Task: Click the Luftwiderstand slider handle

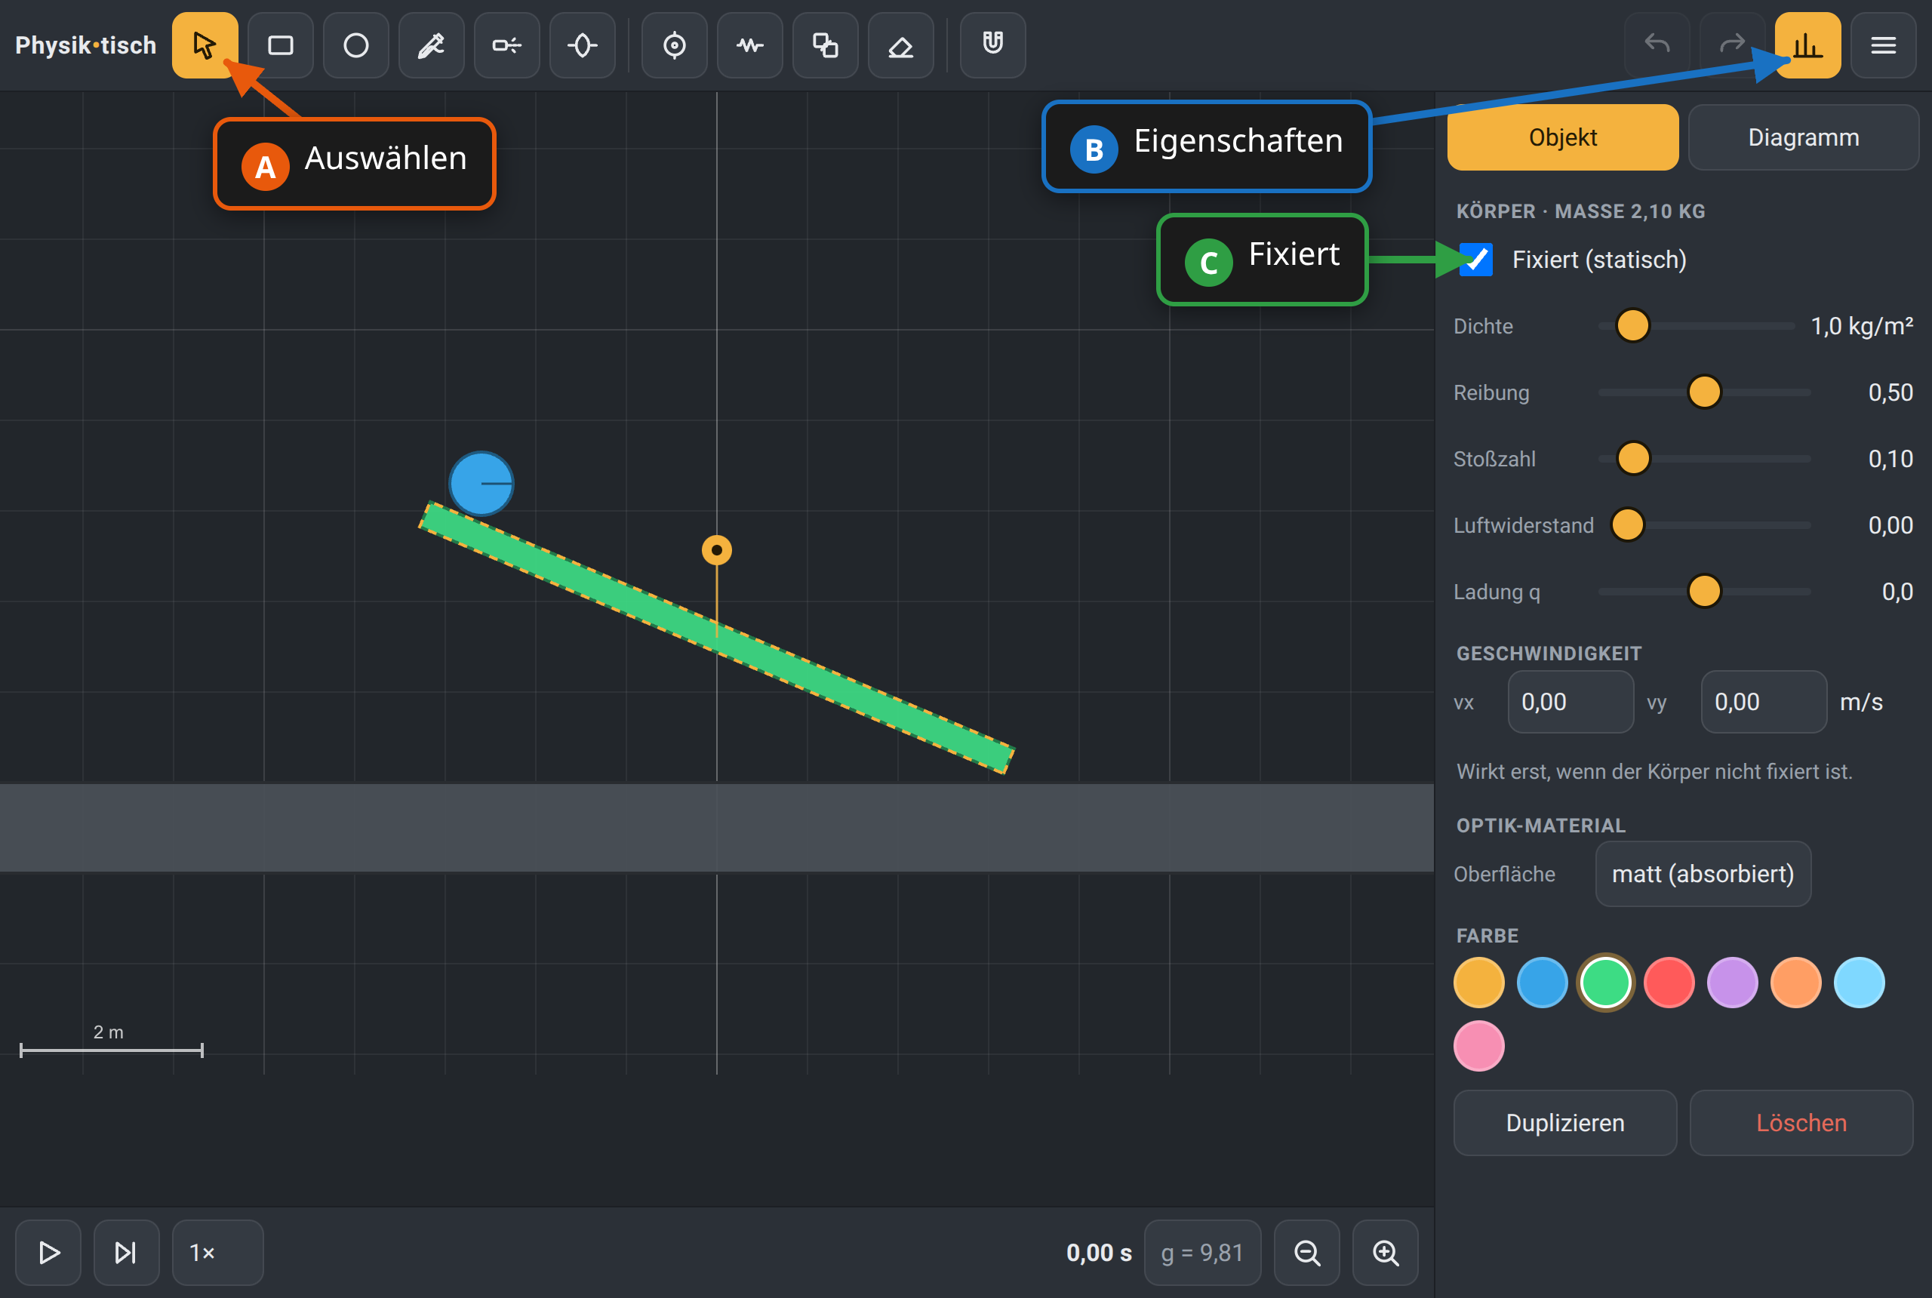Action: click(1627, 524)
